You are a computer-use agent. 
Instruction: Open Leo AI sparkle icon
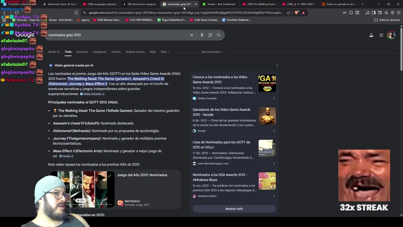(386, 13)
